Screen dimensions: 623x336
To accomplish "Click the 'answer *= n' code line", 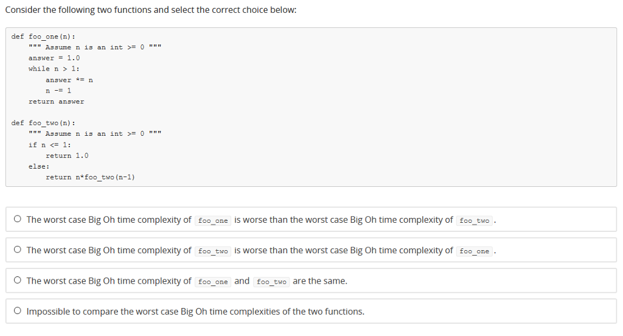I will coord(69,80).
